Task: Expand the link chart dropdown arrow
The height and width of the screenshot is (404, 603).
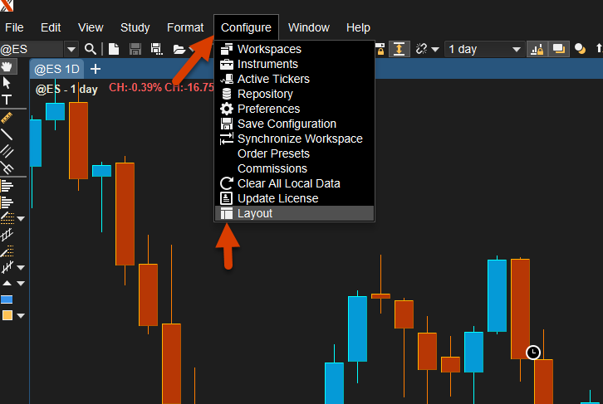Action: (x=435, y=50)
